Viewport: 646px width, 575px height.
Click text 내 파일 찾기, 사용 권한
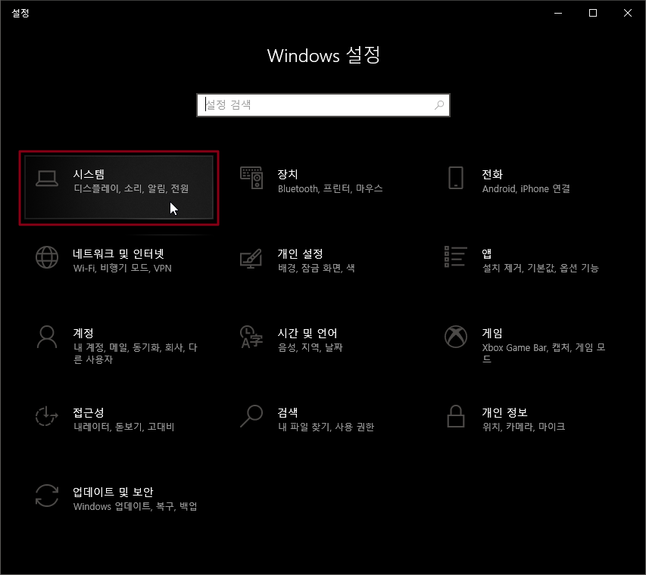pyautogui.click(x=326, y=427)
